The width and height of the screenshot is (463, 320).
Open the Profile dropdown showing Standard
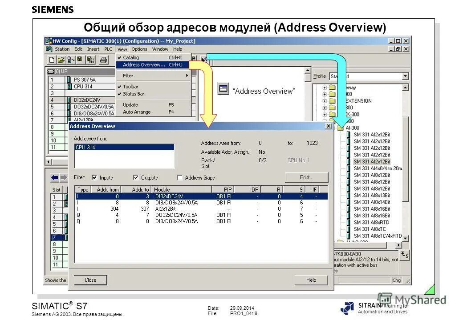[404, 76]
